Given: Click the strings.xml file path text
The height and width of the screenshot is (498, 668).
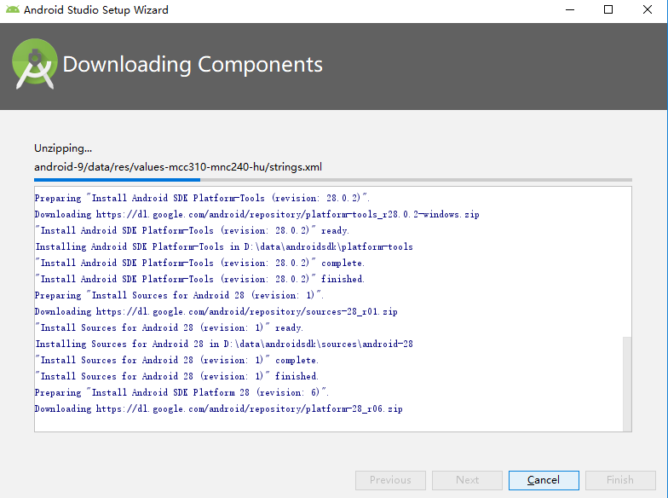Looking at the screenshot, I should (178, 167).
